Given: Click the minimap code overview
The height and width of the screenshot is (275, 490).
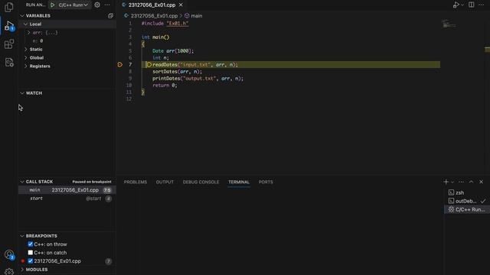Looking at the screenshot, I should tap(449, 24).
